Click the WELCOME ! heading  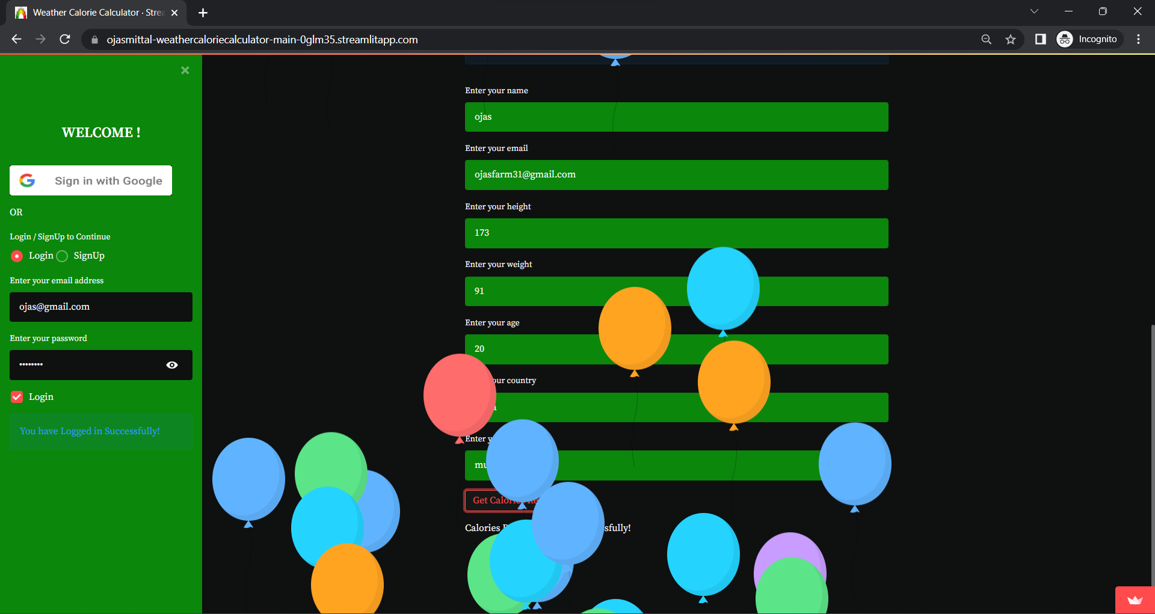(x=101, y=132)
